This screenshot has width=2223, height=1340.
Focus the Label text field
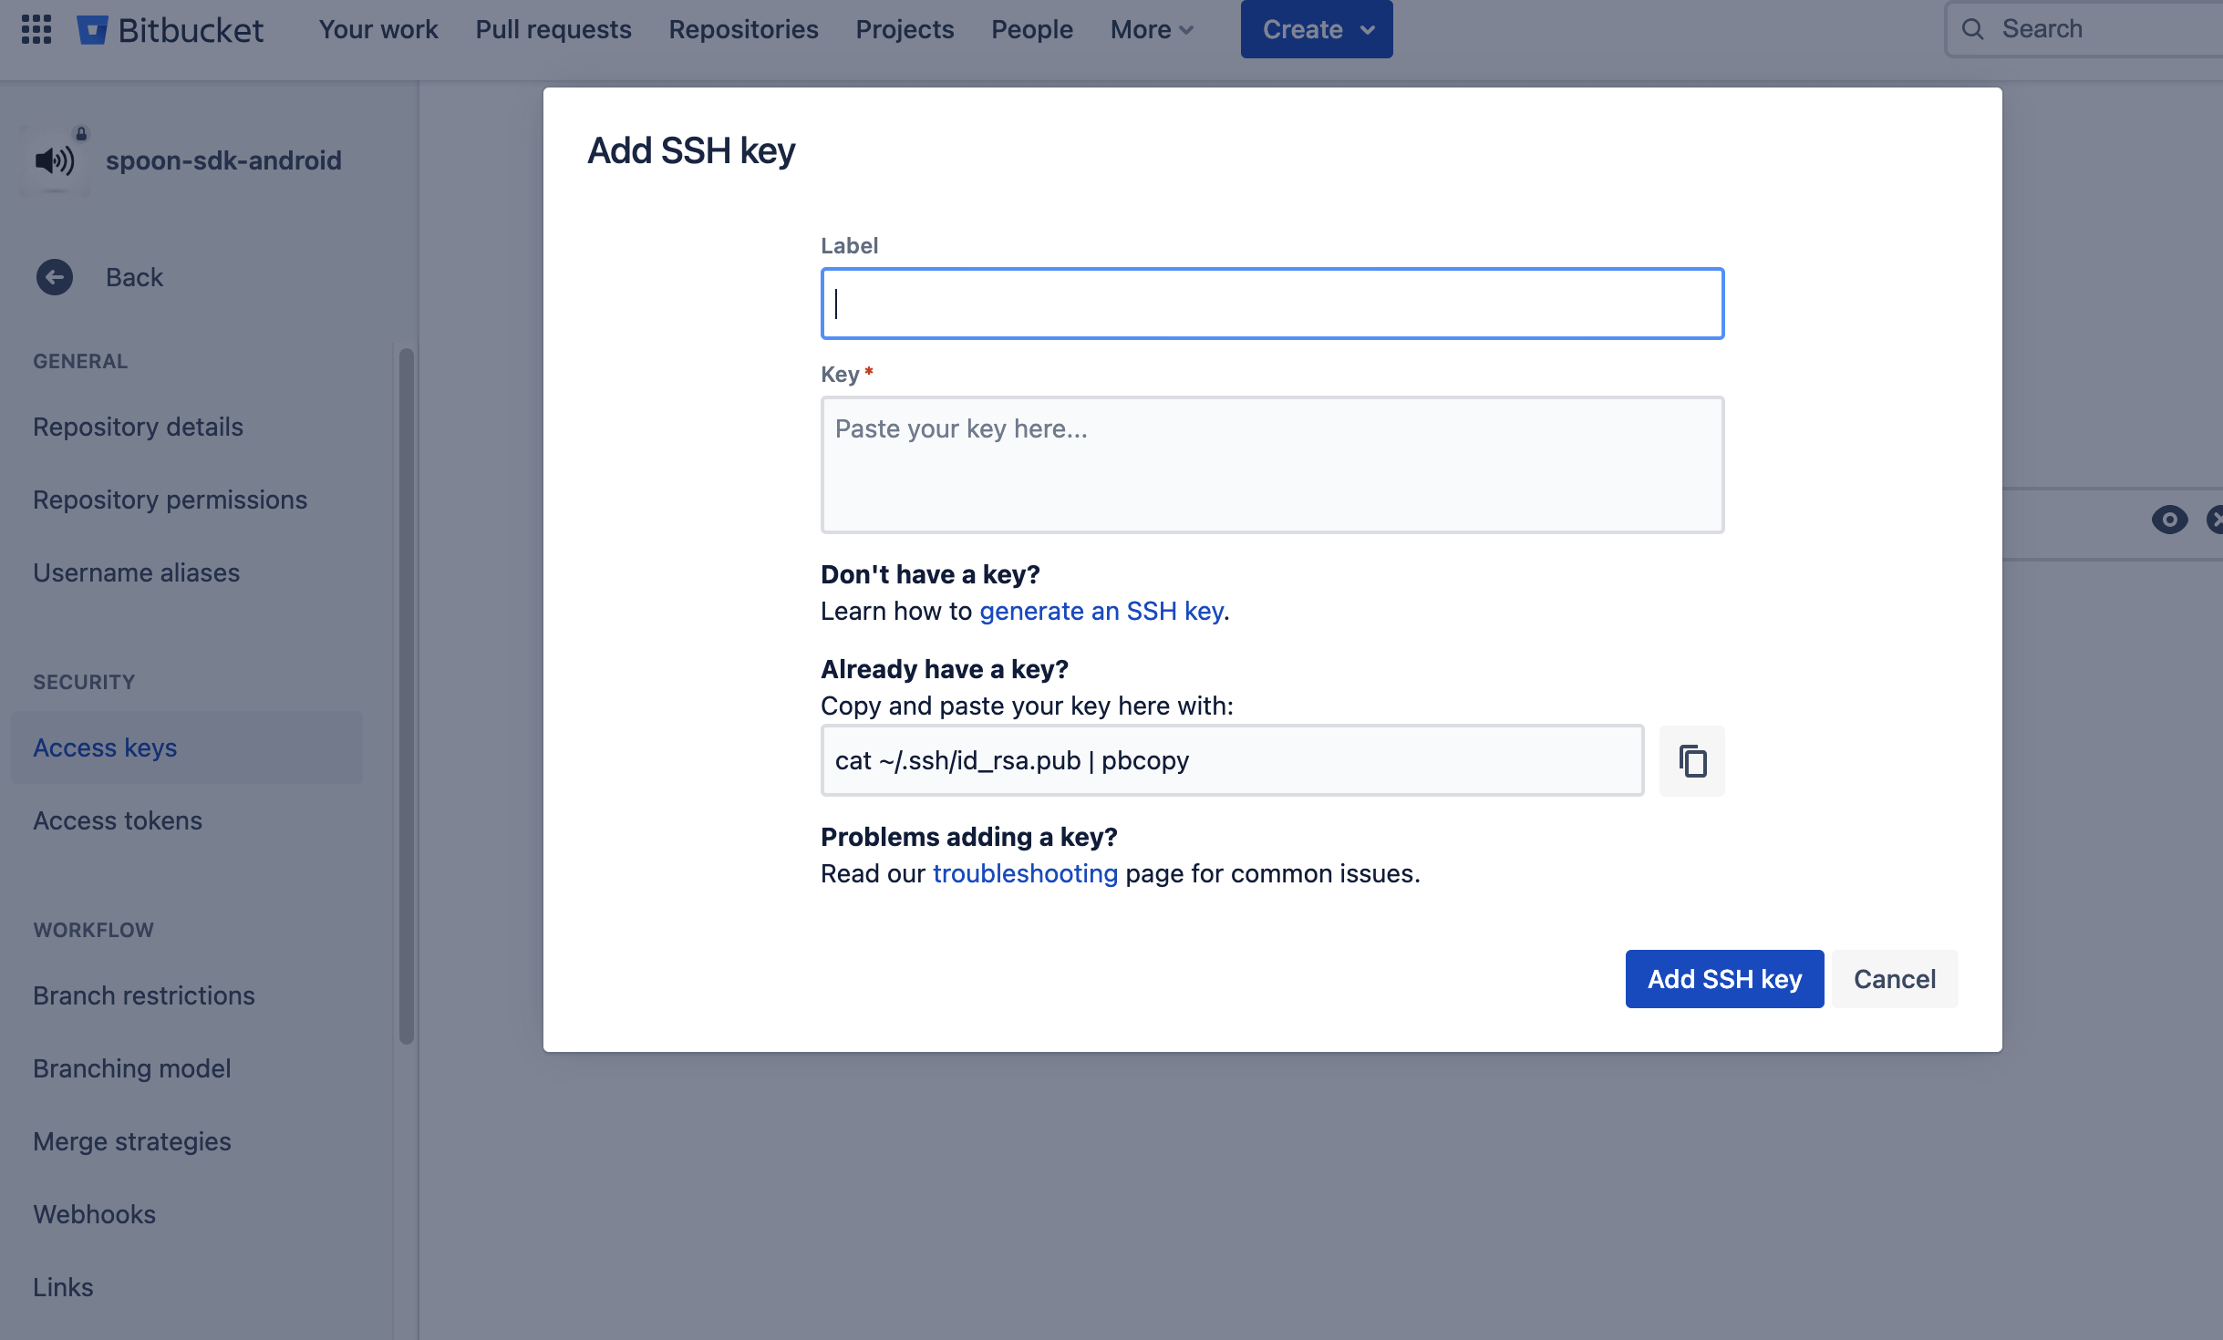[x=1272, y=304]
